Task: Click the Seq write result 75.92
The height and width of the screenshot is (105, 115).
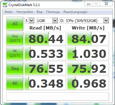Action: [88, 68]
